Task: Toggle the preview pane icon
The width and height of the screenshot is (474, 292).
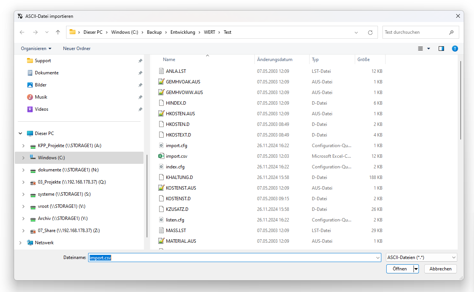Action: [441, 49]
